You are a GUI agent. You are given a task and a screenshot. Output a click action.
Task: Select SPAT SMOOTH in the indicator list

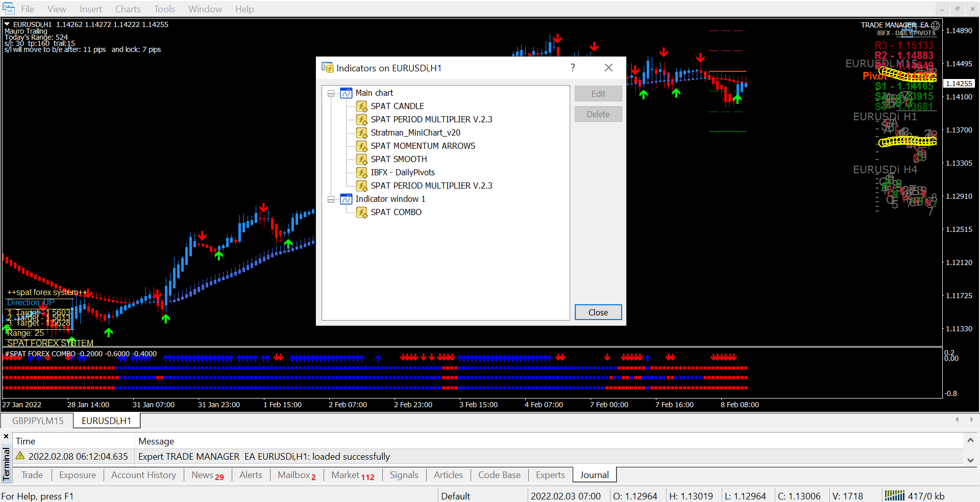point(399,159)
